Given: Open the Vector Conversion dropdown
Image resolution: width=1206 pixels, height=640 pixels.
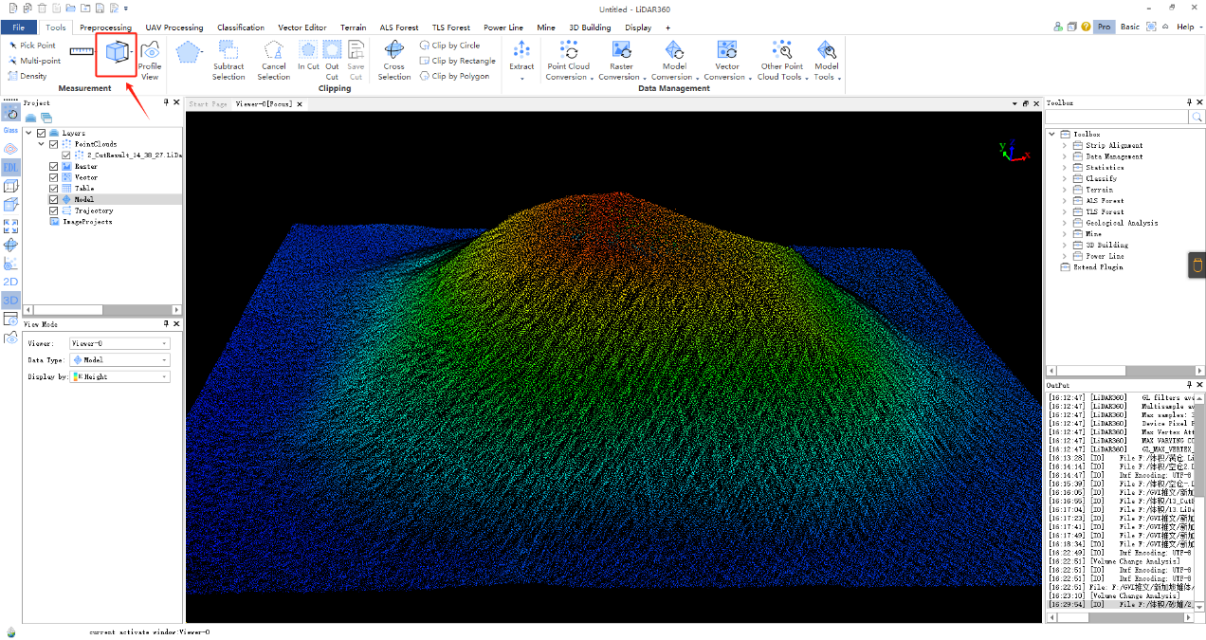Looking at the screenshot, I should click(727, 59).
